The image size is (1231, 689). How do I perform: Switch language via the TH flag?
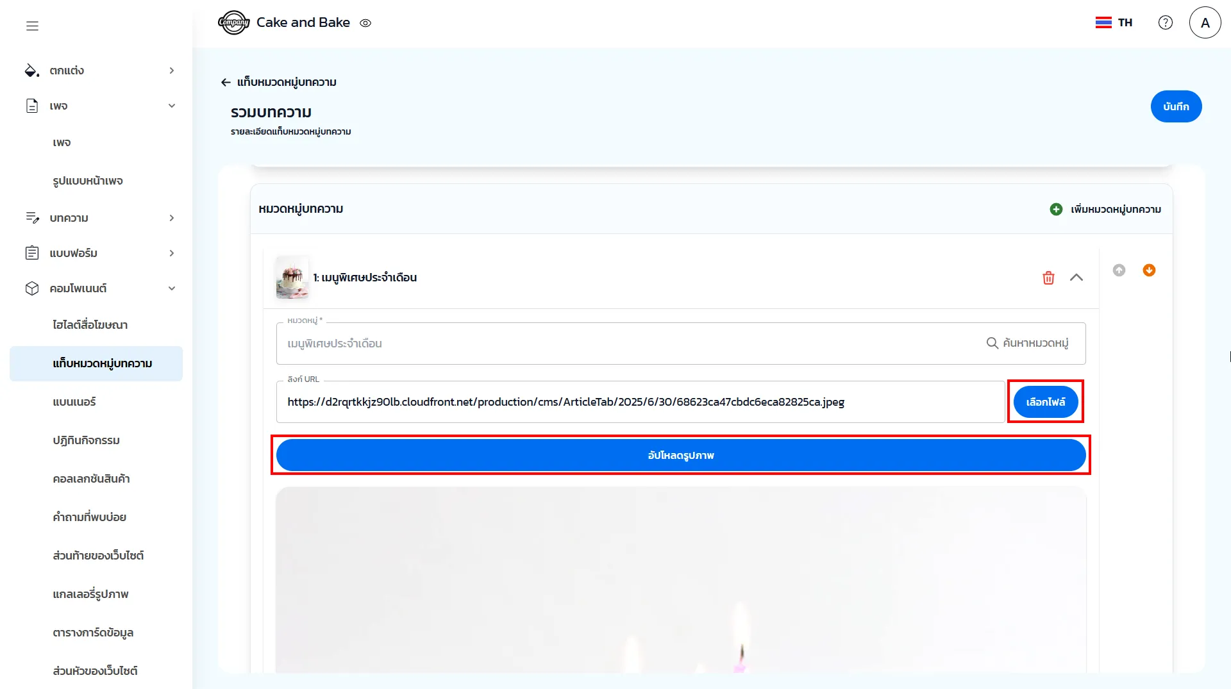[1114, 22]
